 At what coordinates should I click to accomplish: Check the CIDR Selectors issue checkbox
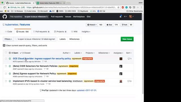click(6, 66)
